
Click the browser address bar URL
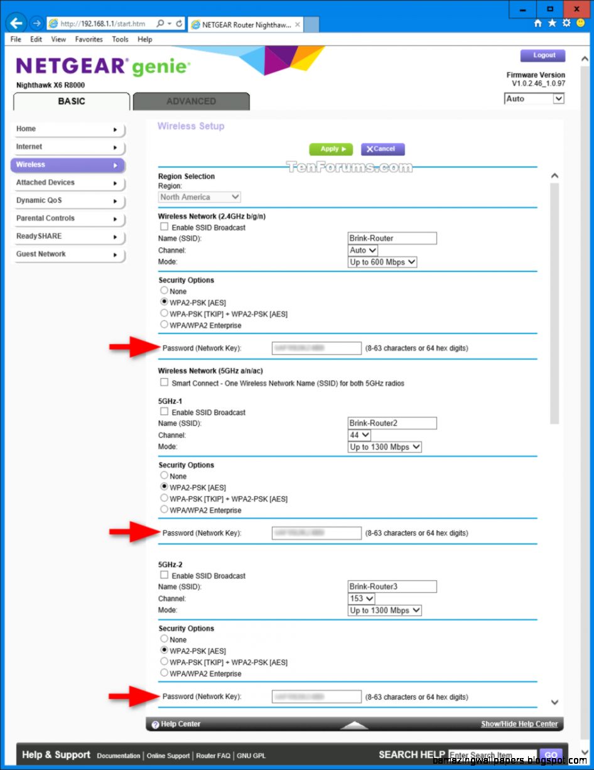click(x=102, y=24)
